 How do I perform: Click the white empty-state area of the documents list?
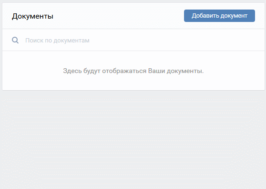click(133, 71)
